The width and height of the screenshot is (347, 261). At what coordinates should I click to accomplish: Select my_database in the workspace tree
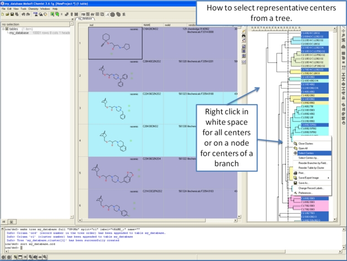[x=19, y=33]
